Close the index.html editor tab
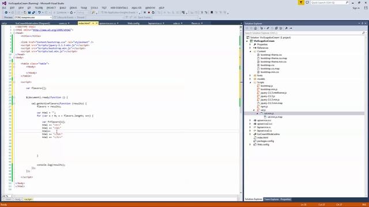Viewport: 369px width, 207px height. click(96, 23)
